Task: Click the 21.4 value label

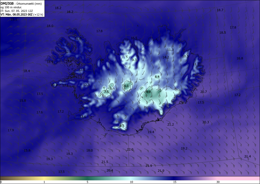Action: pos(248,156)
